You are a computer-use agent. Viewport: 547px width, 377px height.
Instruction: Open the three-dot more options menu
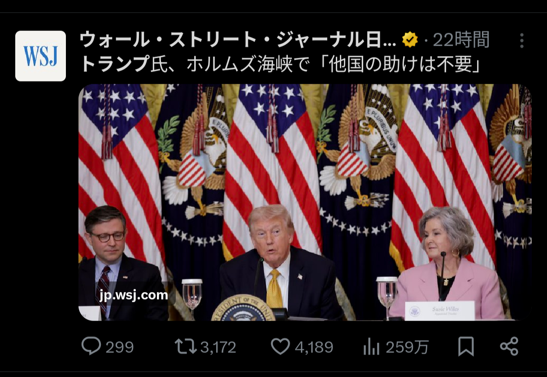tap(521, 41)
